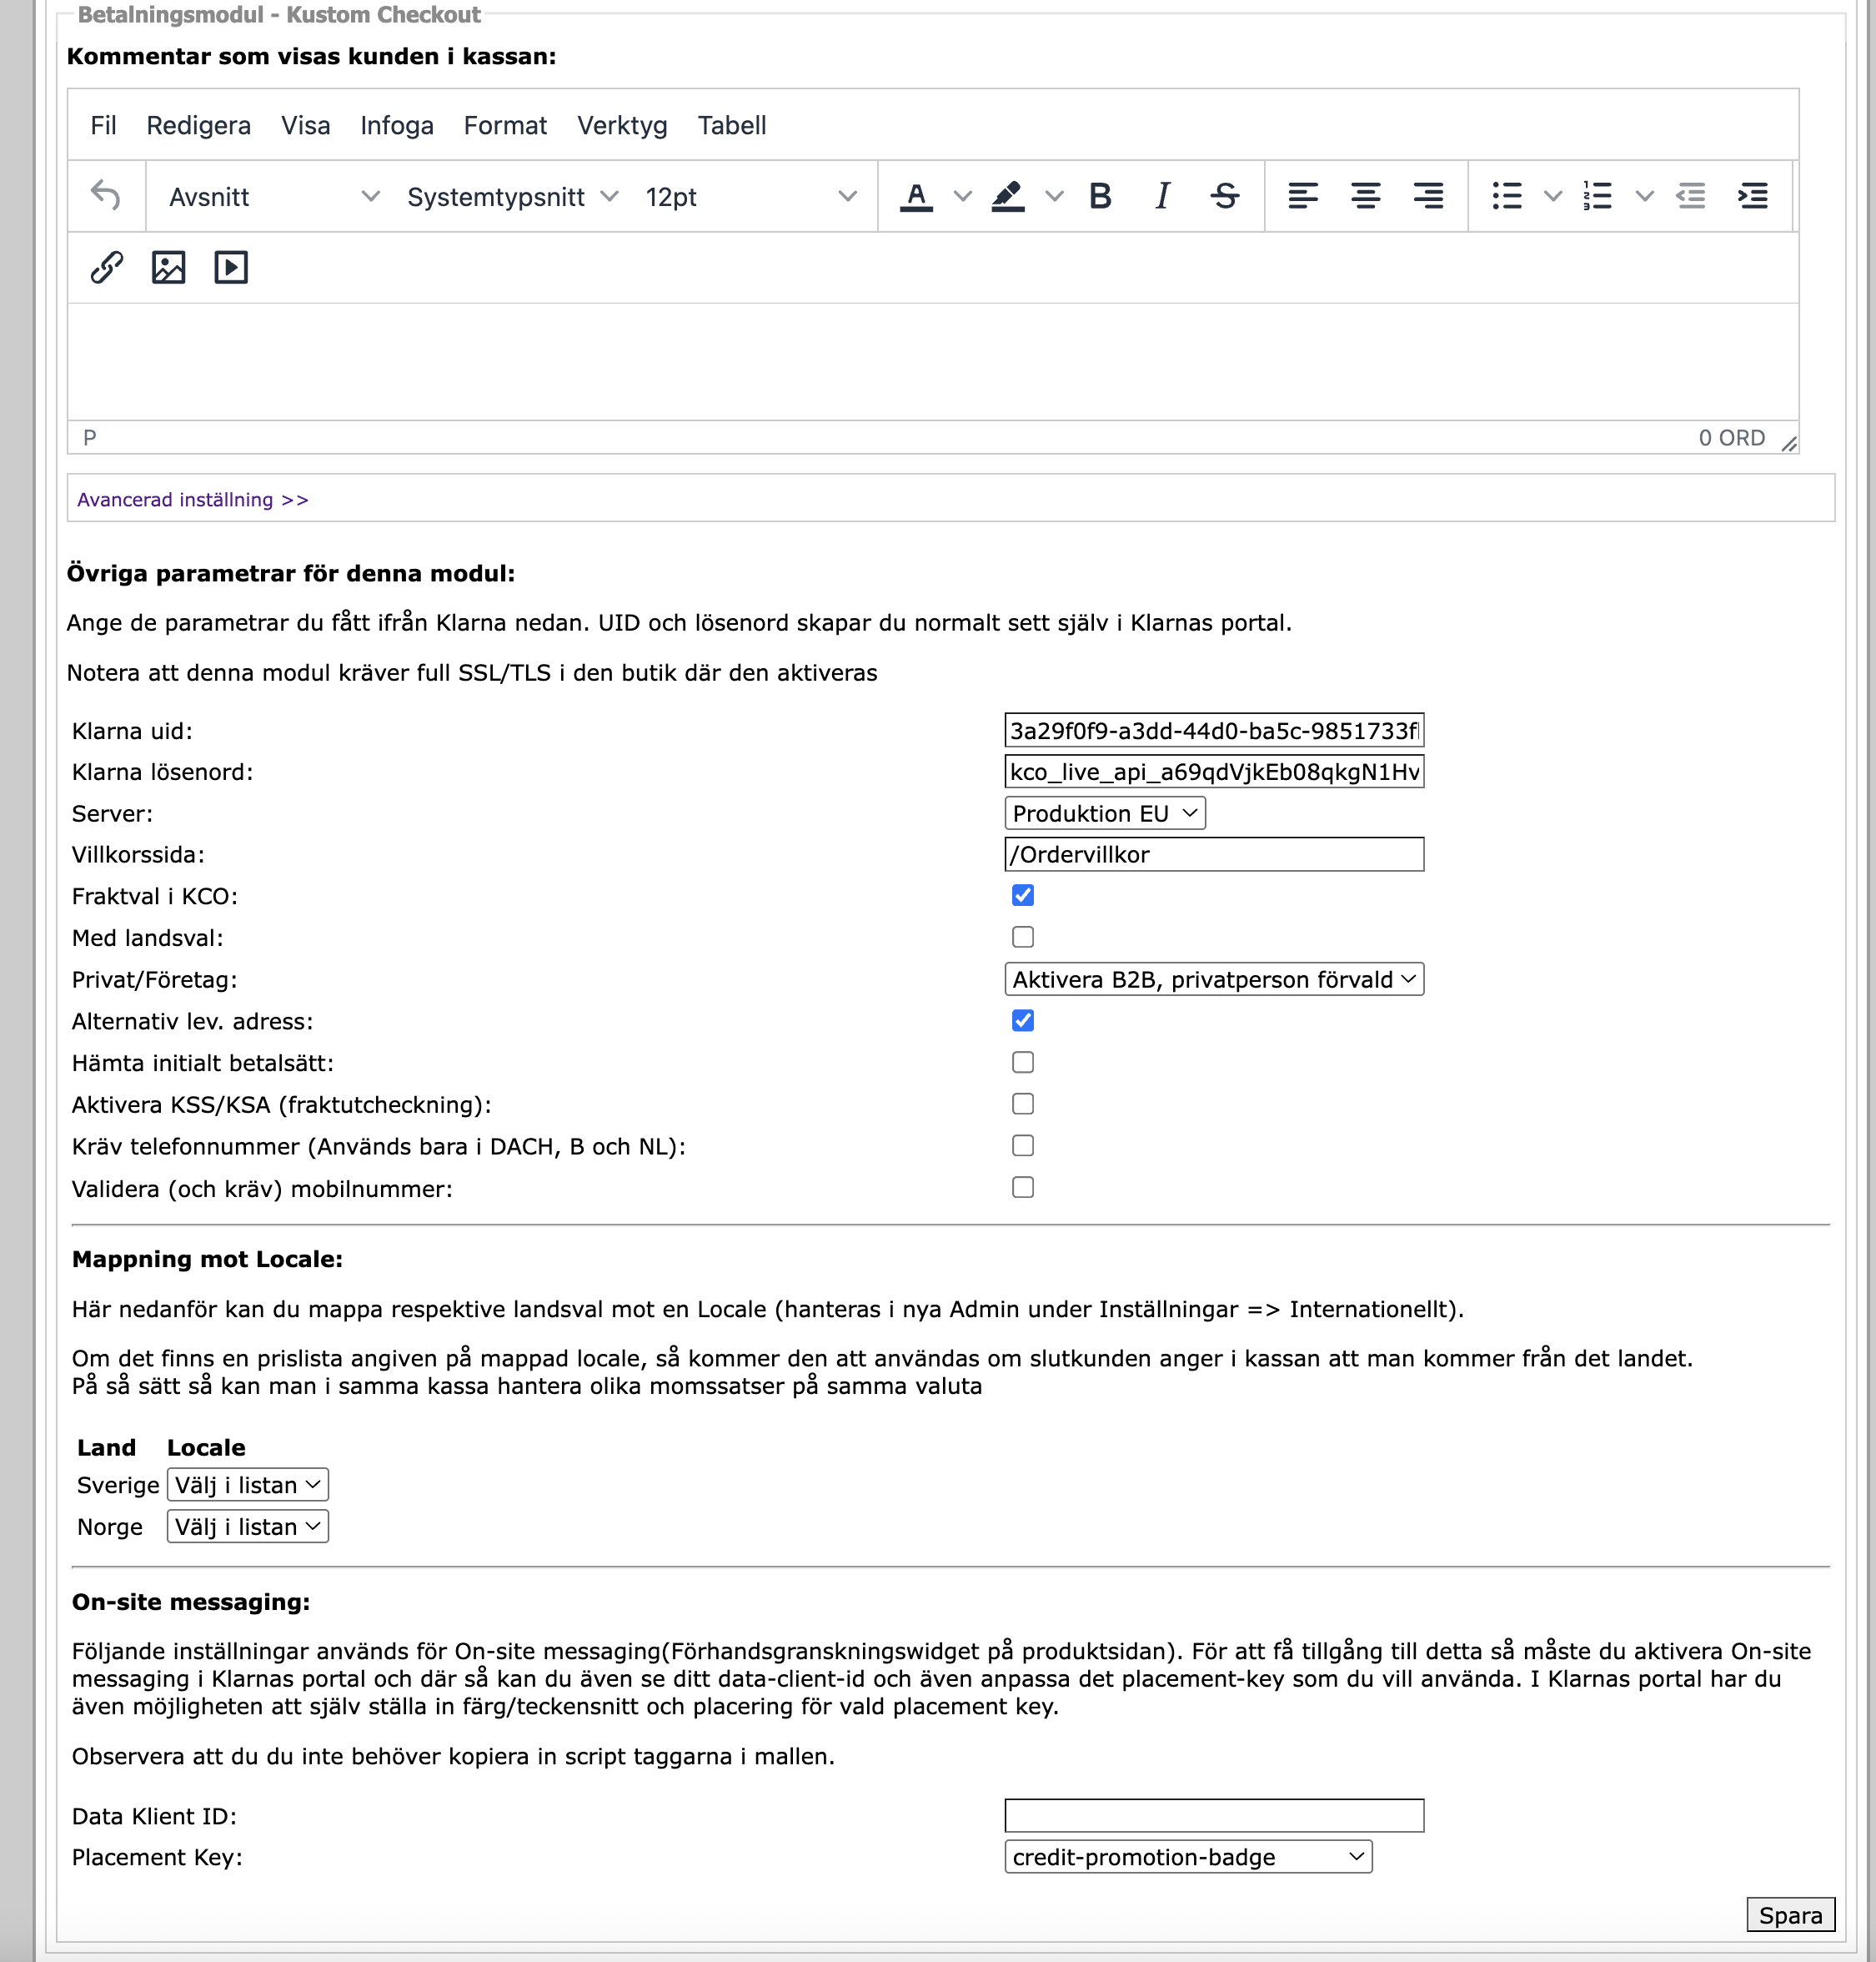Increase indent in the editor

pos(1753,196)
